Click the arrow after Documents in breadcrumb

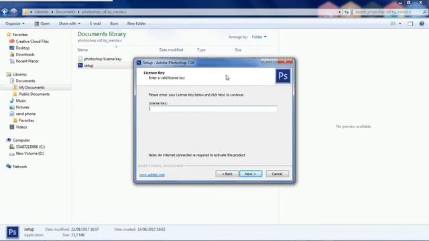click(78, 12)
